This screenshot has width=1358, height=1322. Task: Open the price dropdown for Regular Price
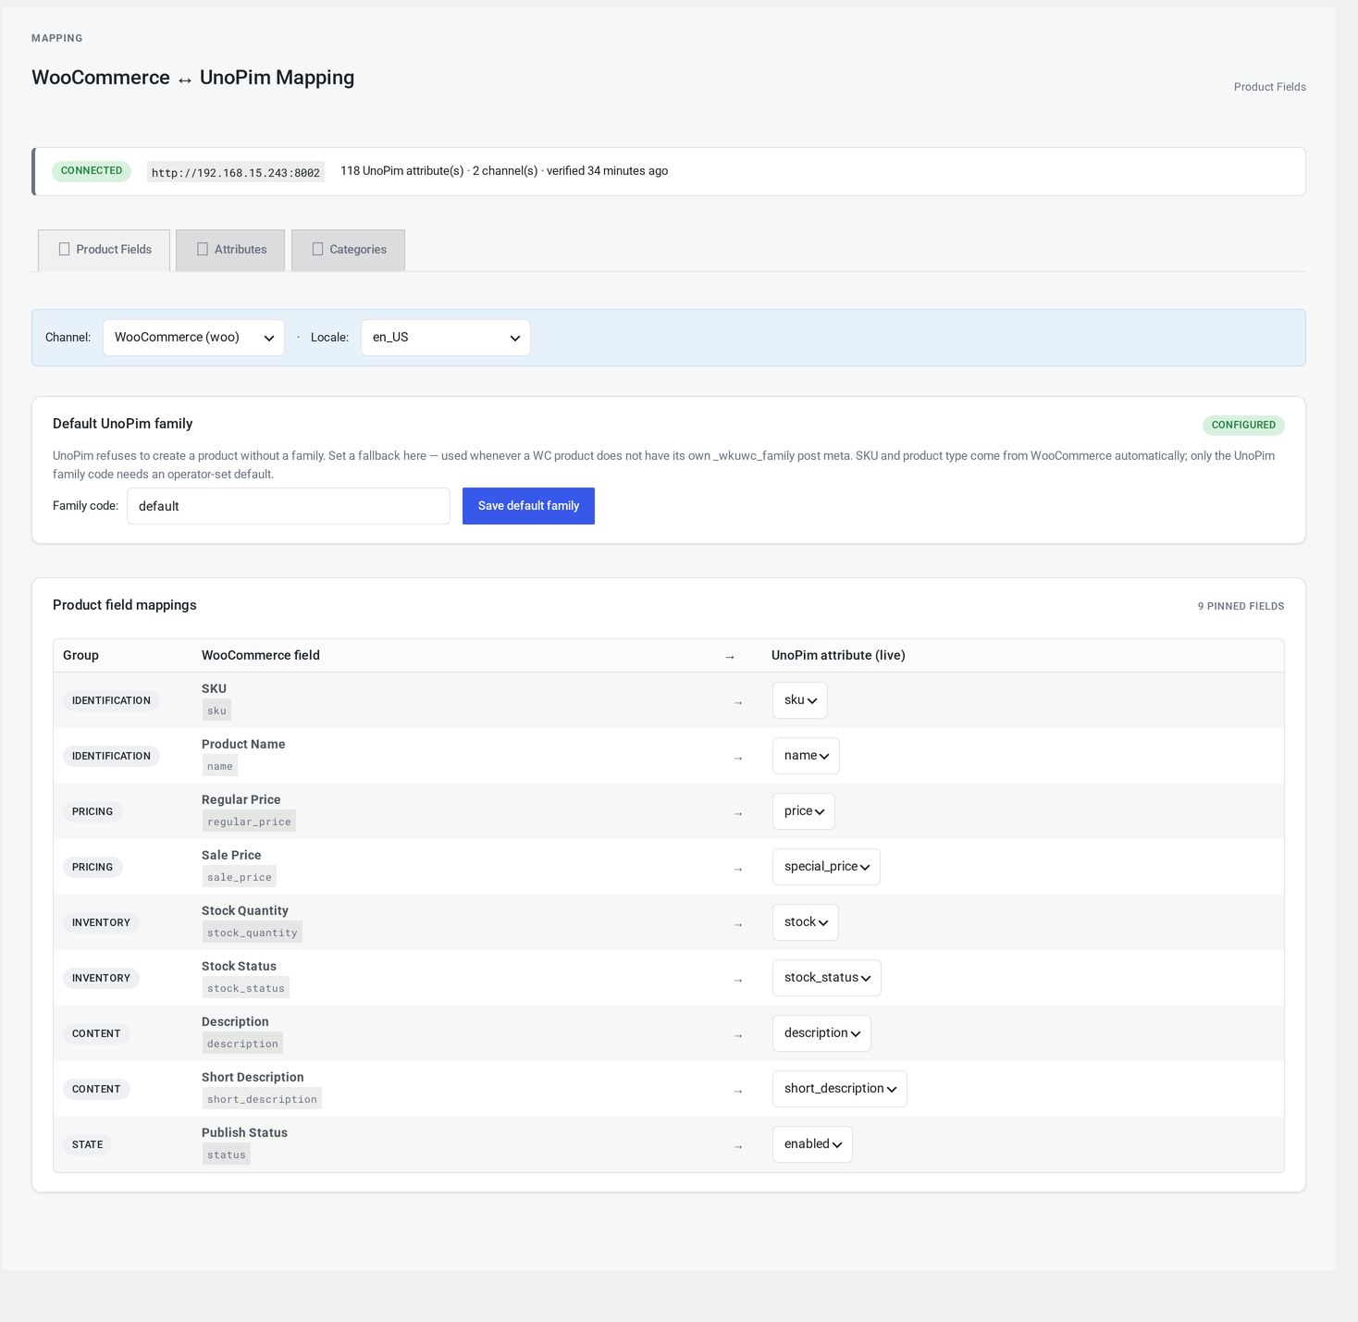(804, 811)
